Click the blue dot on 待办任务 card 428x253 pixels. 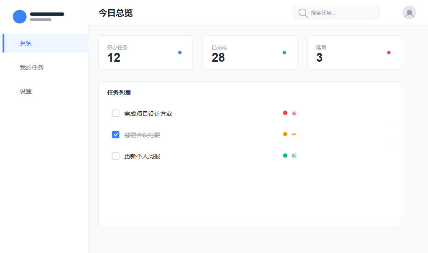[x=180, y=52]
